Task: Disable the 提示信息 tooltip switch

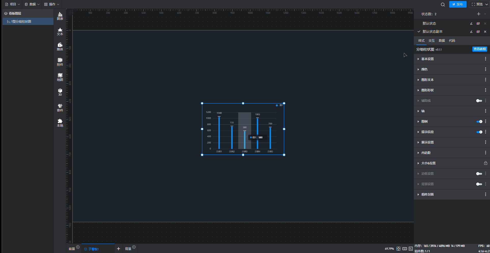Action: (479, 132)
